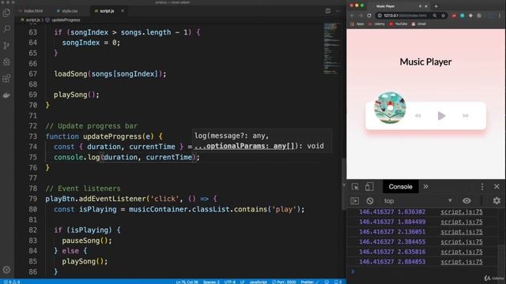Open the YouTube bookmark

(398, 24)
